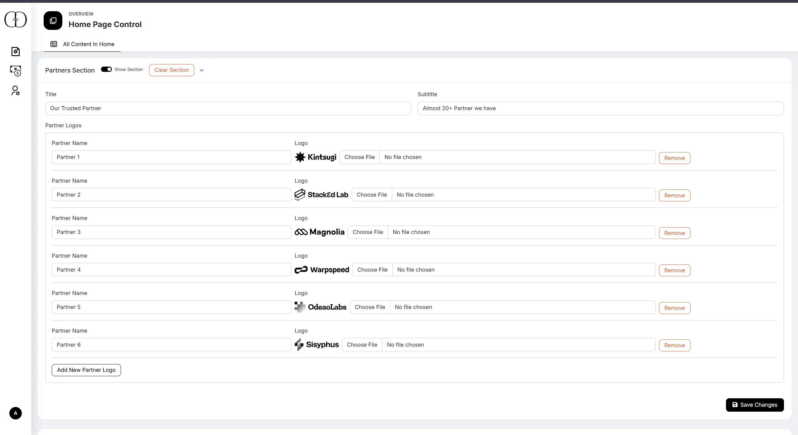Viewport: 798px width, 435px height.
Task: Remove Partner 6 row
Action: pos(675,345)
